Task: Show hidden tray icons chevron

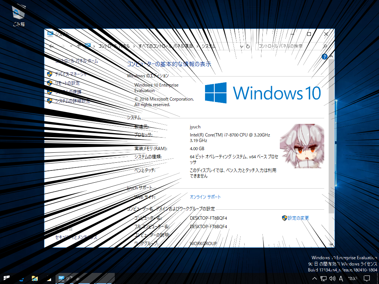Action: click(x=315, y=278)
